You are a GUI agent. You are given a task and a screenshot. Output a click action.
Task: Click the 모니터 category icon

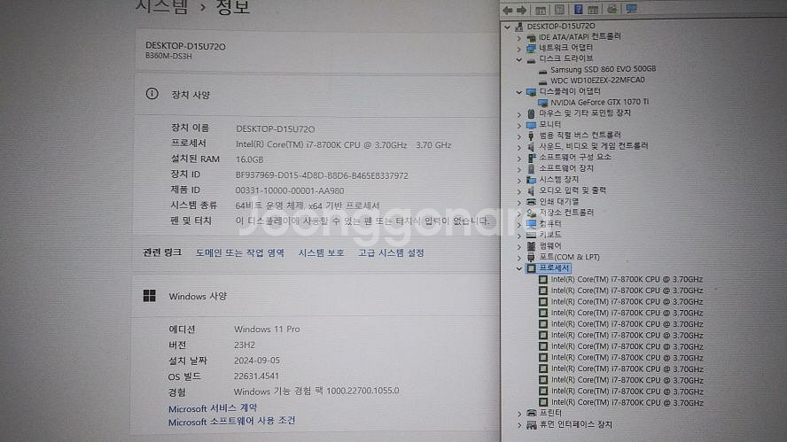coord(531,124)
